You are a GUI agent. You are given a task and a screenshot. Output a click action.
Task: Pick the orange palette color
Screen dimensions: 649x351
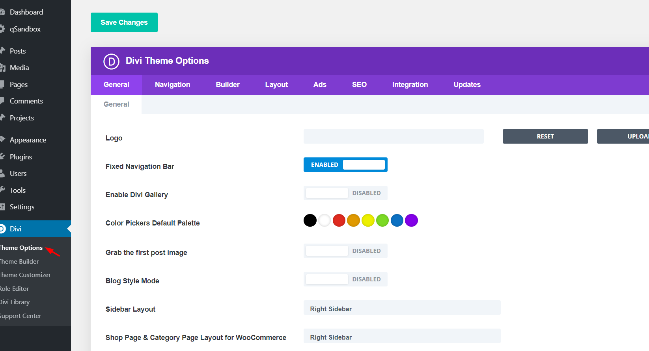353,220
